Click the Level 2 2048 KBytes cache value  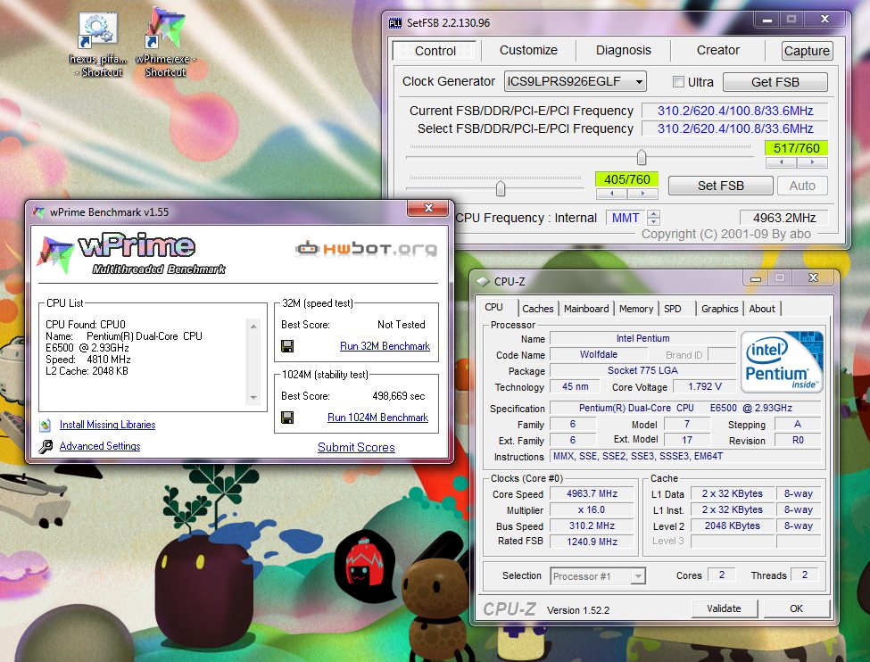[733, 525]
